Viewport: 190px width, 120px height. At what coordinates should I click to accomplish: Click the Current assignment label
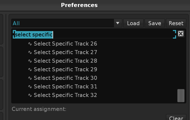(39, 109)
